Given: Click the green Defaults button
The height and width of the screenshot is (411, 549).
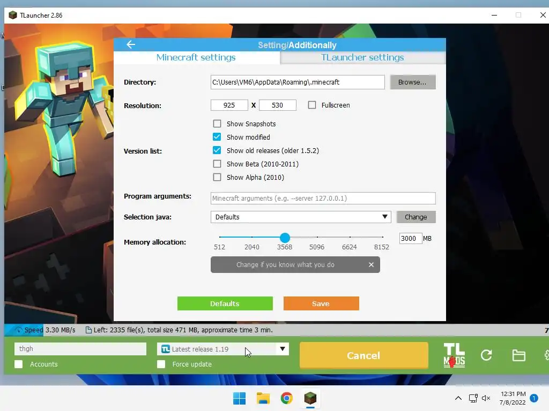Looking at the screenshot, I should [x=225, y=303].
